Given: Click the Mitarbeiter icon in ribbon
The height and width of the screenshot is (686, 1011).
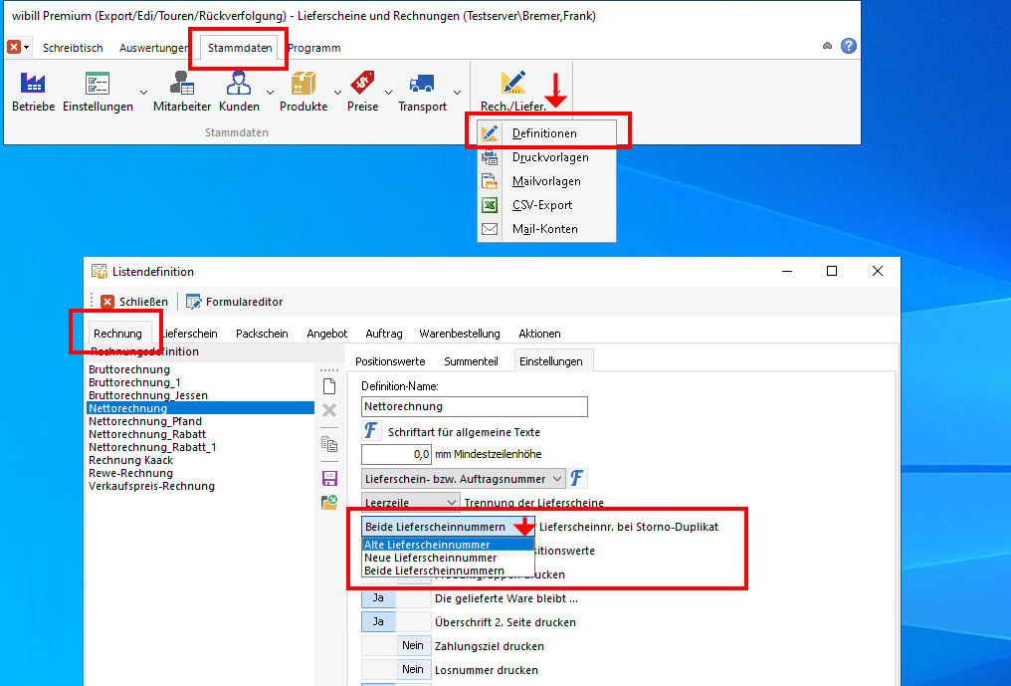Looking at the screenshot, I should (181, 85).
